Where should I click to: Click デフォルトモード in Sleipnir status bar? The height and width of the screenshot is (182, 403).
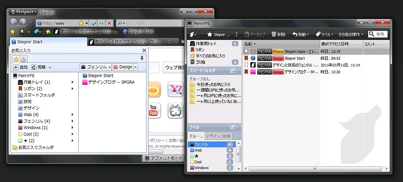click(x=163, y=158)
